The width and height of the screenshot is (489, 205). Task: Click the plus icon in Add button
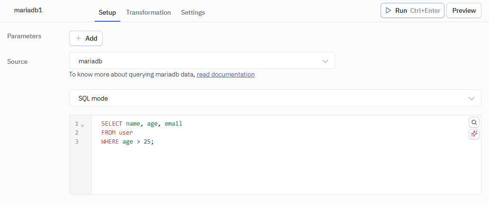coord(79,38)
